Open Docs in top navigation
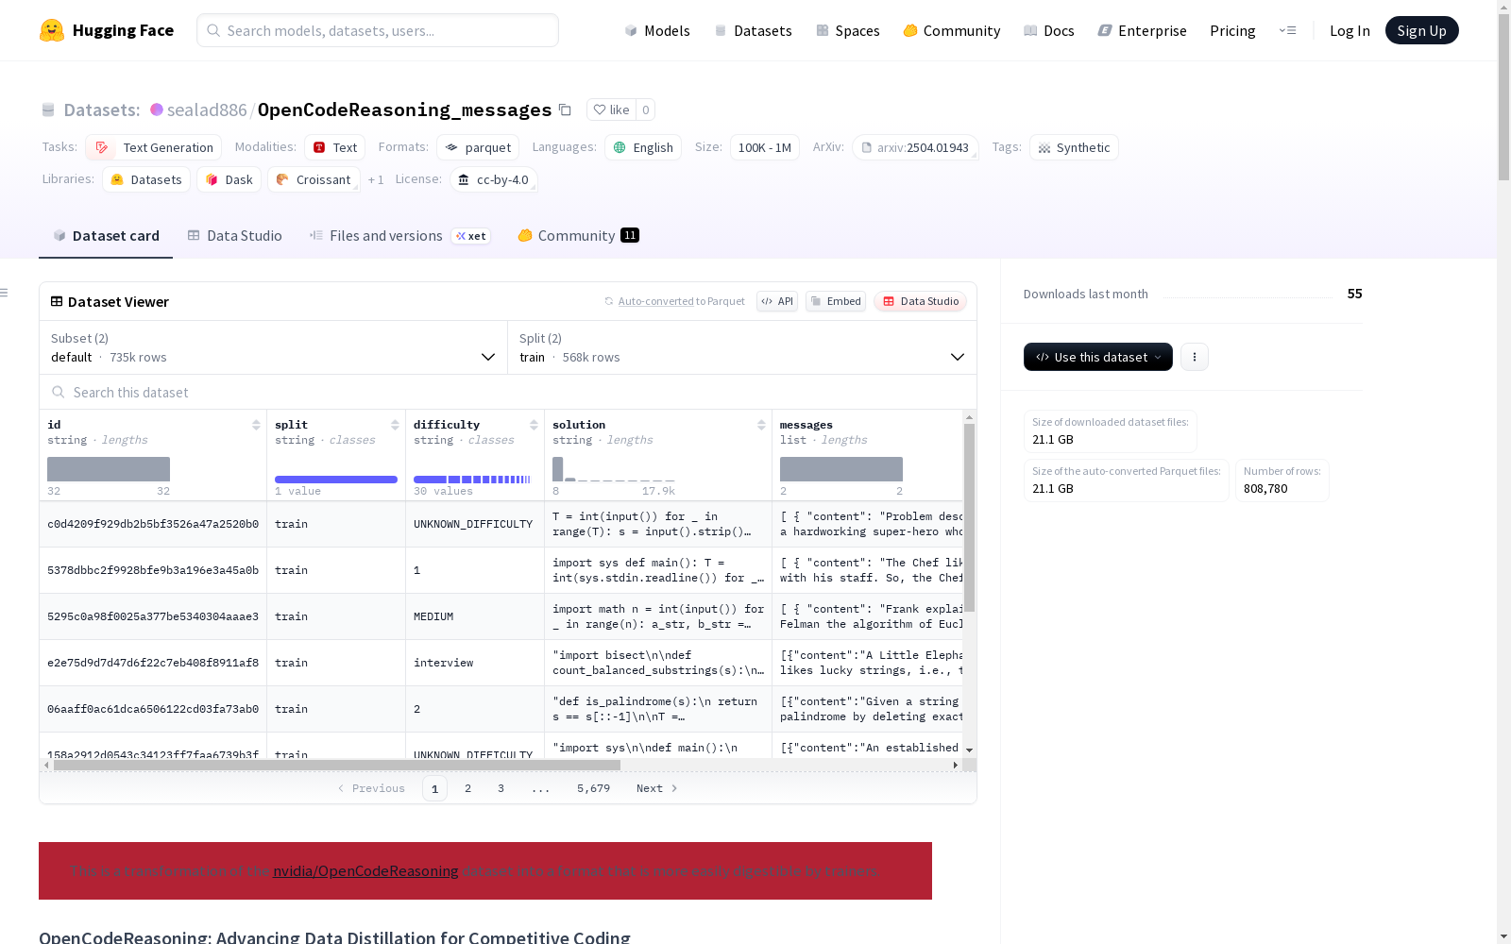 point(1048,30)
